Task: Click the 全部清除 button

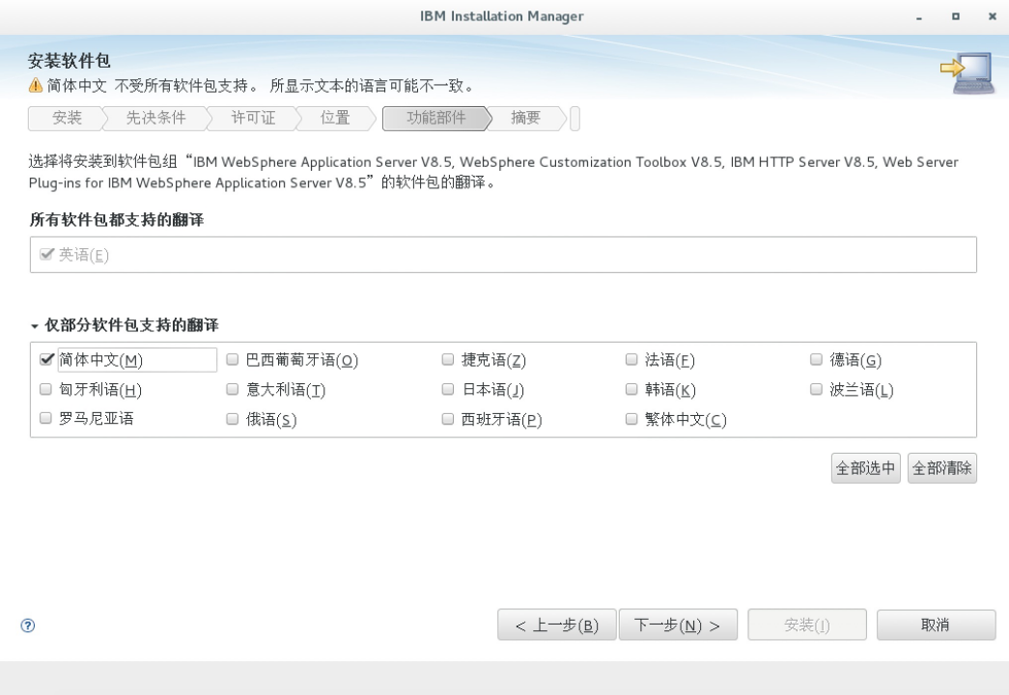Action: (942, 468)
